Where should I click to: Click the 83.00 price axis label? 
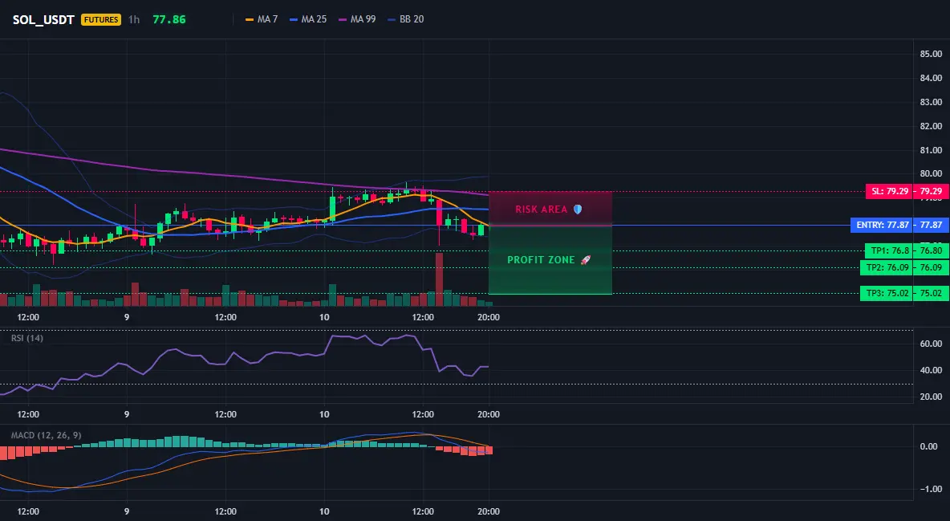(931, 102)
